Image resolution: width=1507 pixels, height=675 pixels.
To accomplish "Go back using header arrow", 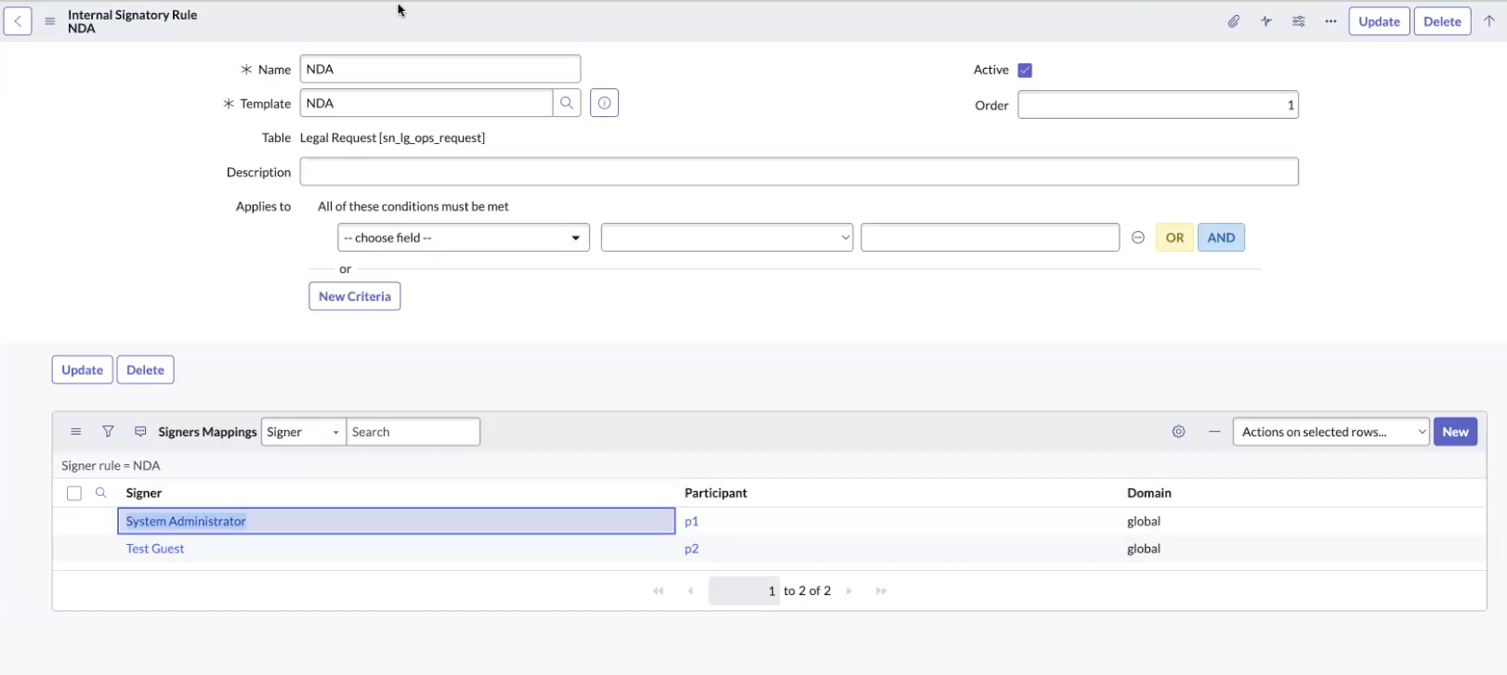I will coord(18,21).
